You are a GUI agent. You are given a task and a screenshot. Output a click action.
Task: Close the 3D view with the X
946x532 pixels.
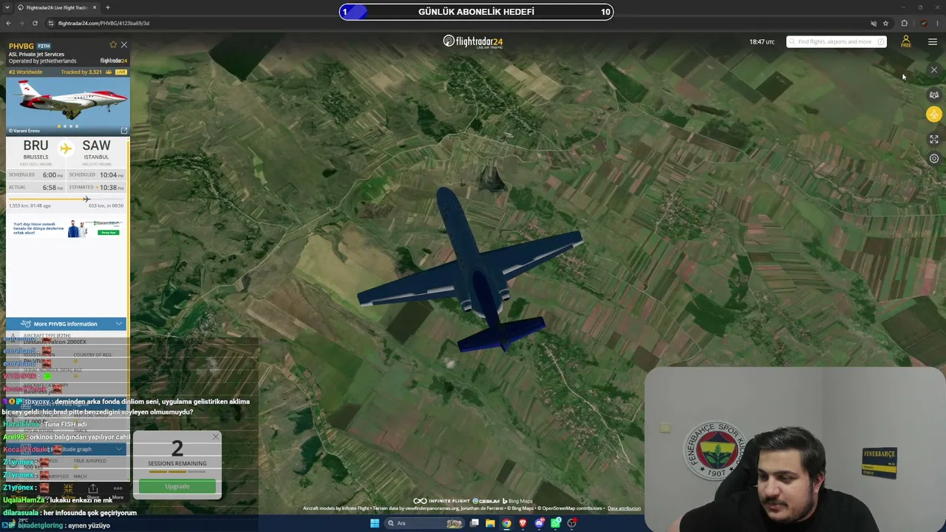point(934,70)
